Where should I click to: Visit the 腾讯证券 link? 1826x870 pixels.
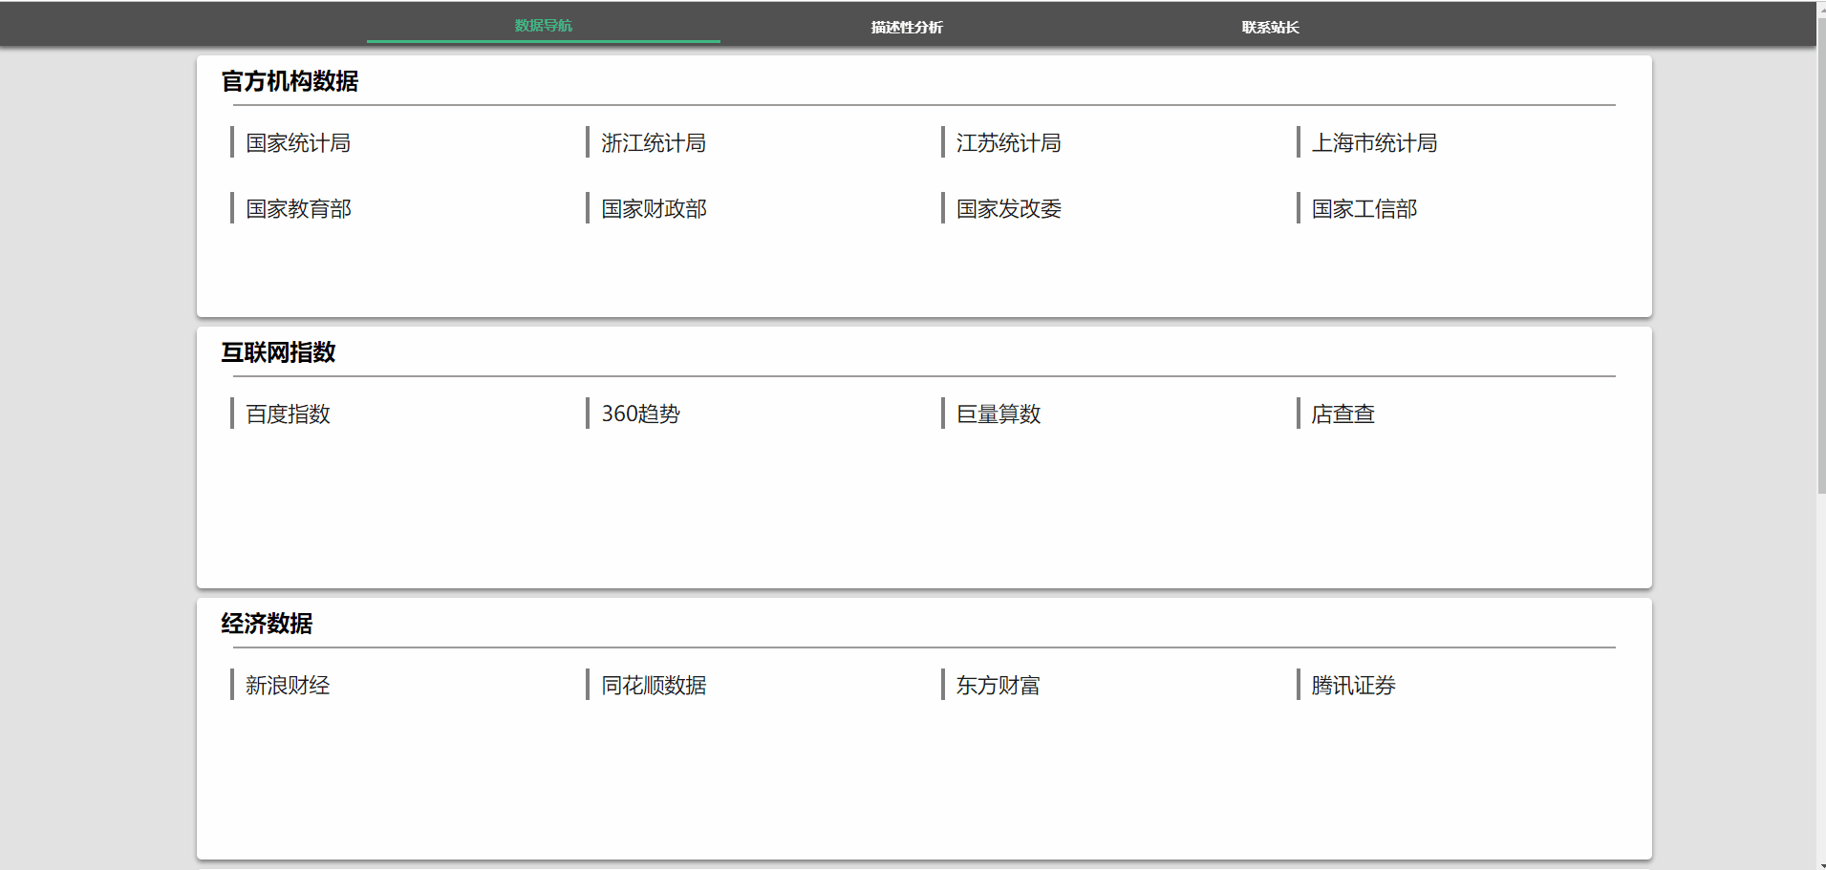tap(1353, 686)
